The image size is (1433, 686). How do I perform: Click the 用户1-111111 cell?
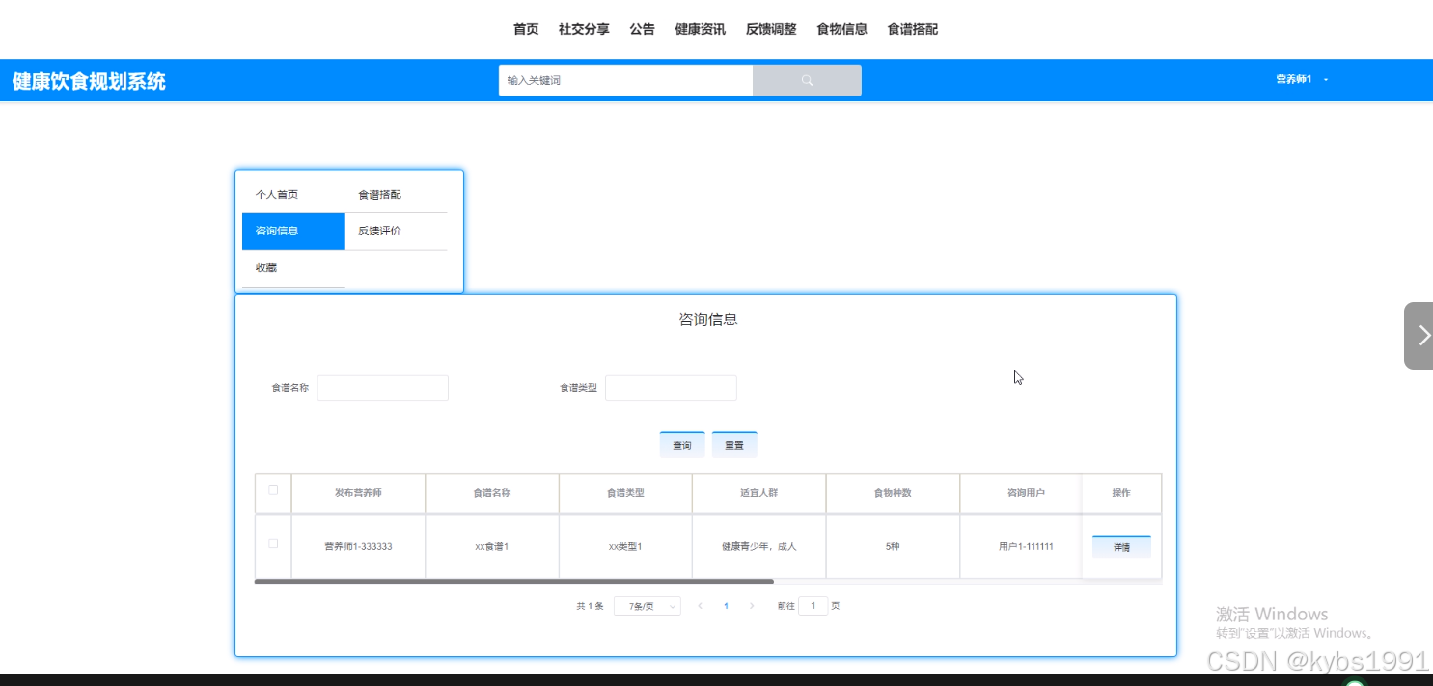tap(1026, 546)
